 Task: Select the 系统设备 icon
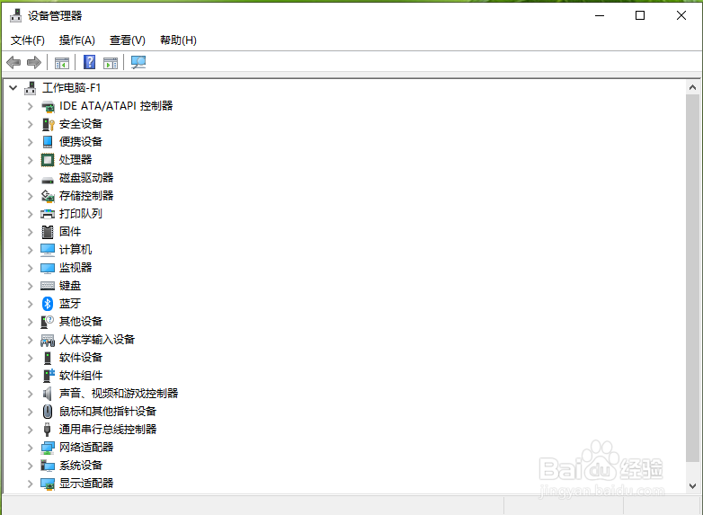click(48, 466)
